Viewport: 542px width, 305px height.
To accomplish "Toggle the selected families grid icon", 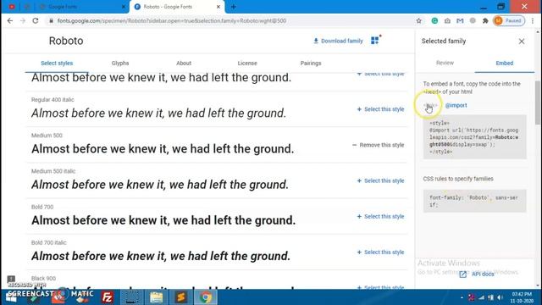I will [375, 41].
